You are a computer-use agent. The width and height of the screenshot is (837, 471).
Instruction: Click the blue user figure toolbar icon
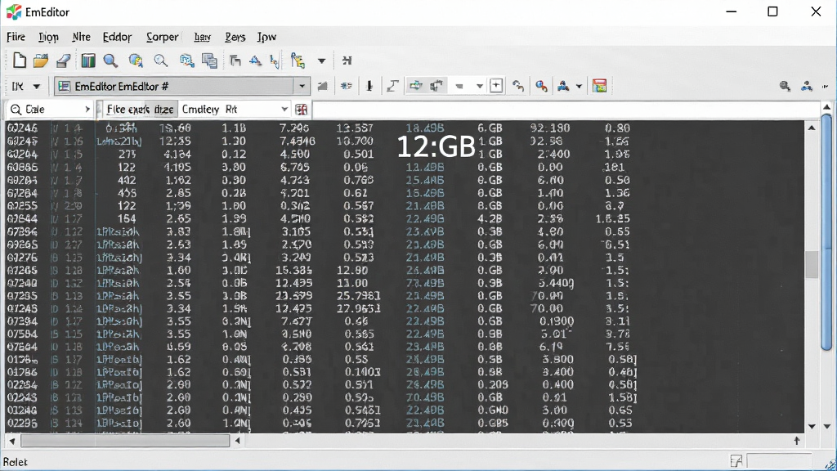coord(563,86)
